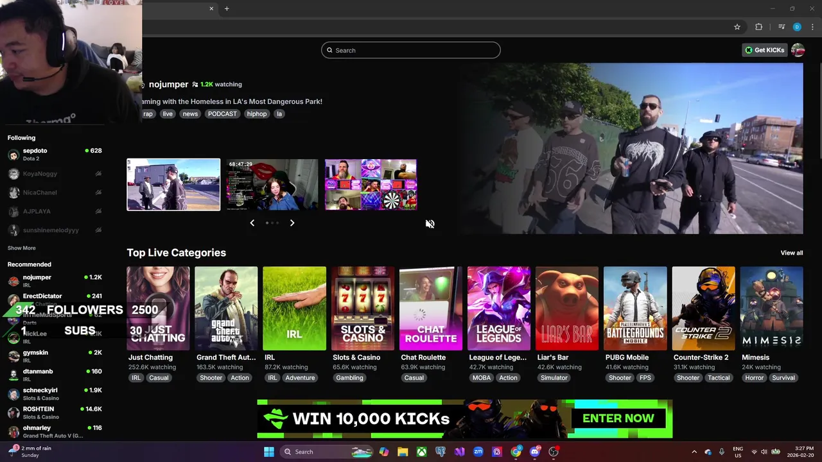
Task: Click the MOBA tag under League of Legends
Action: click(482, 378)
